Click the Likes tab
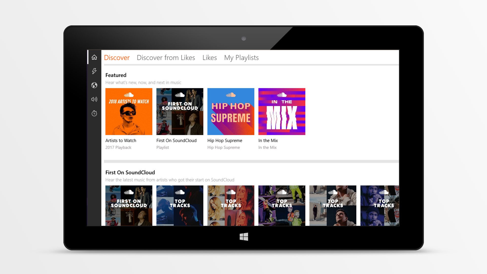Viewport: 487px width, 274px height. click(209, 58)
